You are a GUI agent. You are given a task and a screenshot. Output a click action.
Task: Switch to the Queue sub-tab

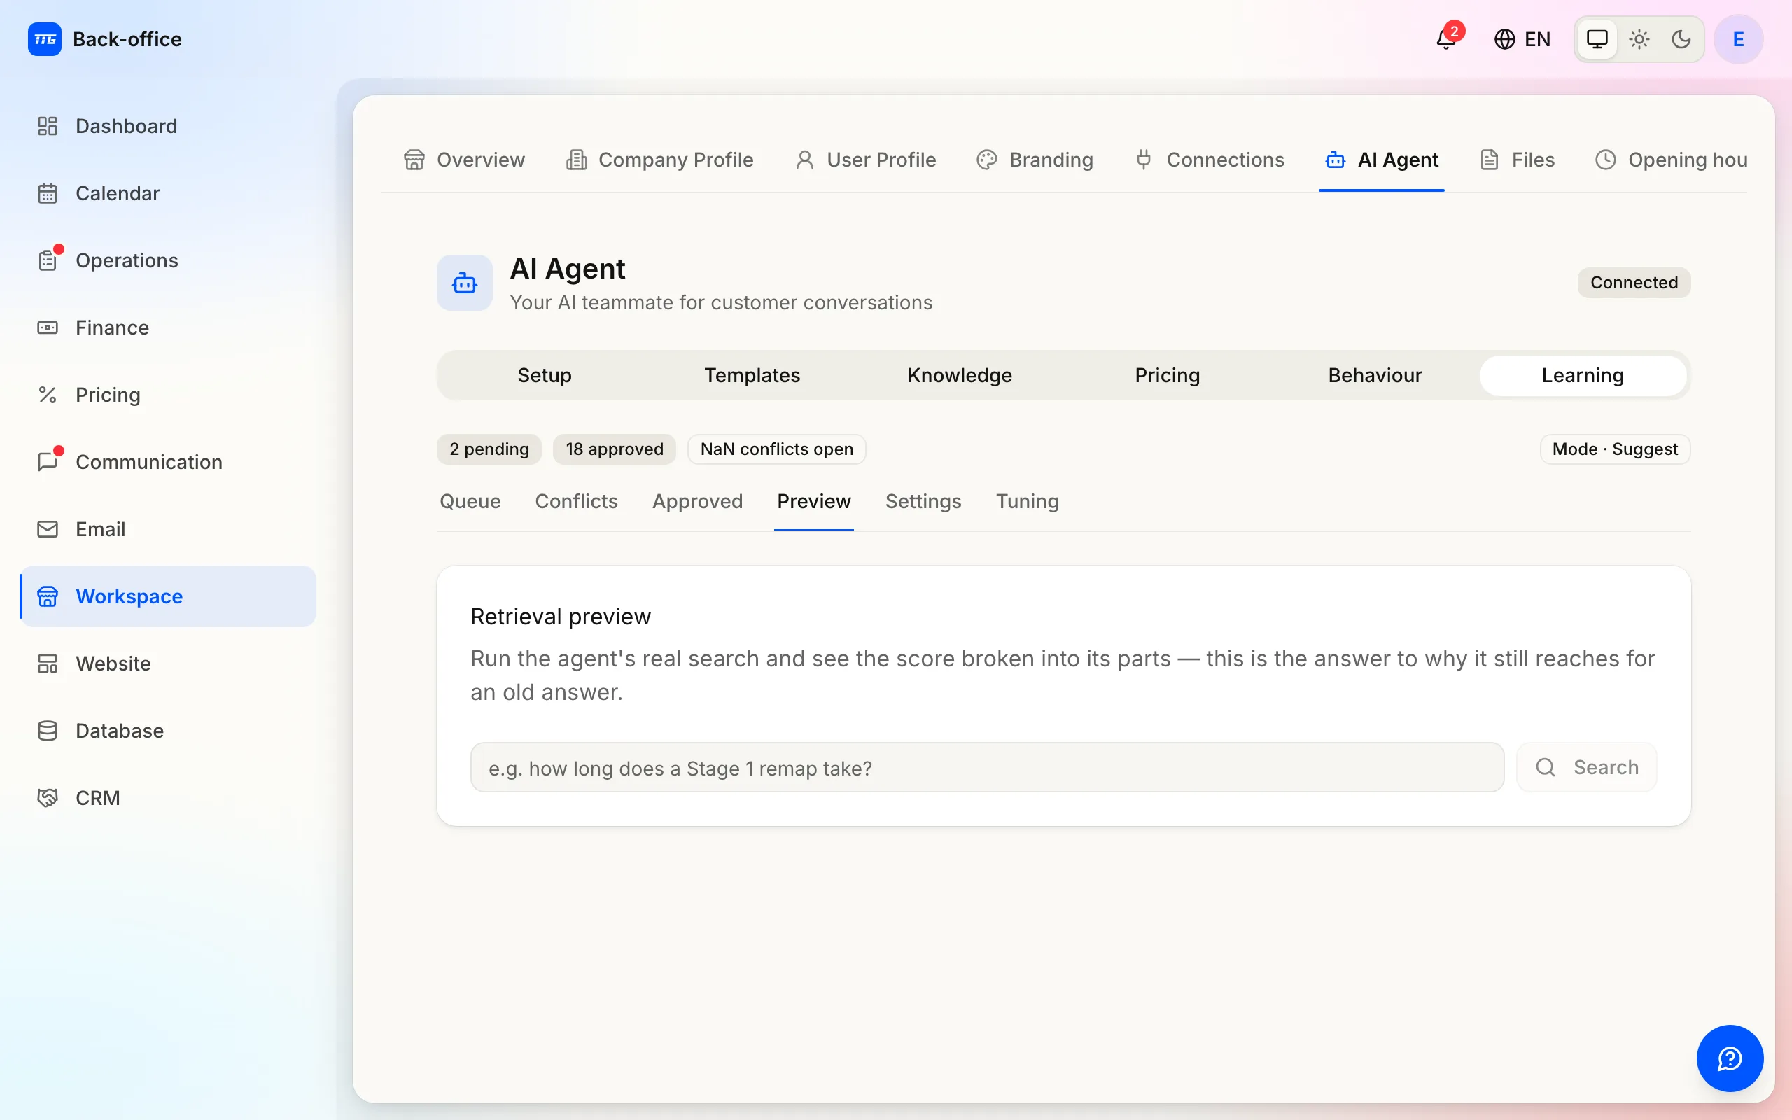click(x=470, y=501)
